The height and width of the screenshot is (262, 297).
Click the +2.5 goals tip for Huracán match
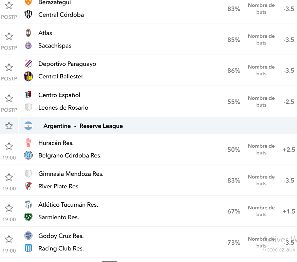pyautogui.click(x=289, y=150)
